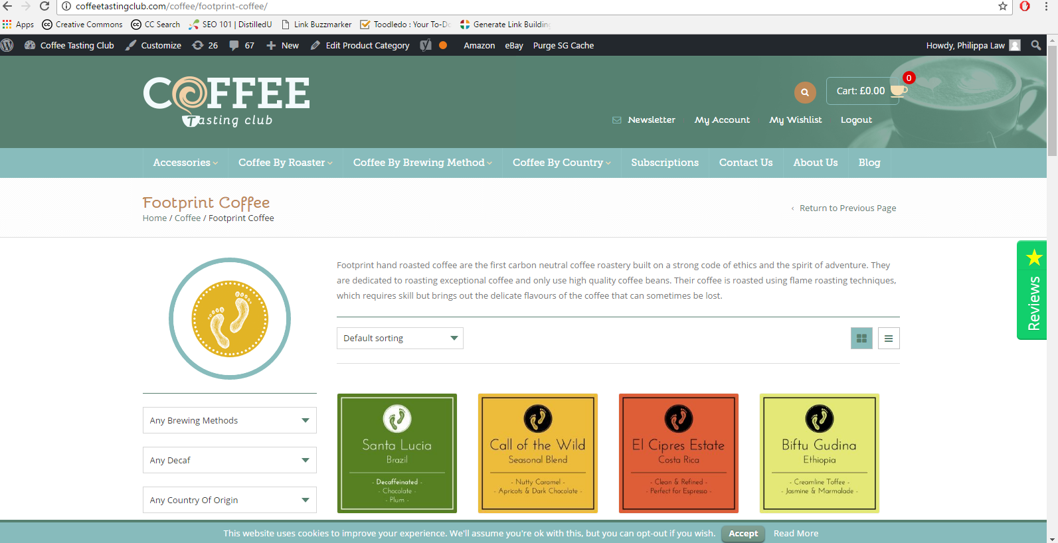This screenshot has width=1058, height=543.
Task: Open the Contact Us page
Action: point(746,163)
